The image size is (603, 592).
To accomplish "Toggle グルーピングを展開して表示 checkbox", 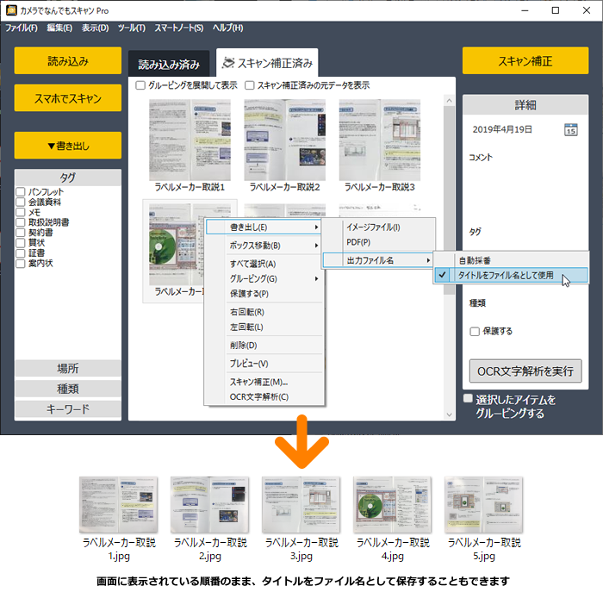I will click(141, 85).
